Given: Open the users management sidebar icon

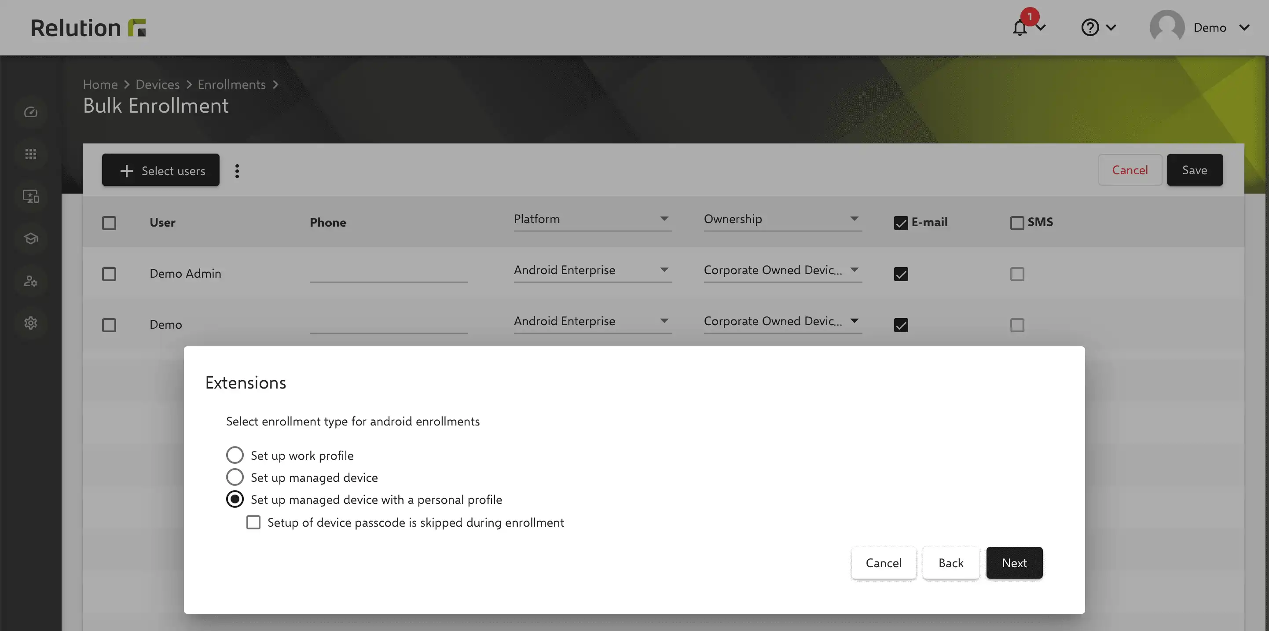Looking at the screenshot, I should (30, 281).
